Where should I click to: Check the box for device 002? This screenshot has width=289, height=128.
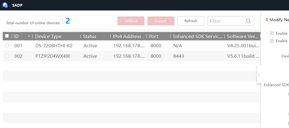(x=7, y=56)
